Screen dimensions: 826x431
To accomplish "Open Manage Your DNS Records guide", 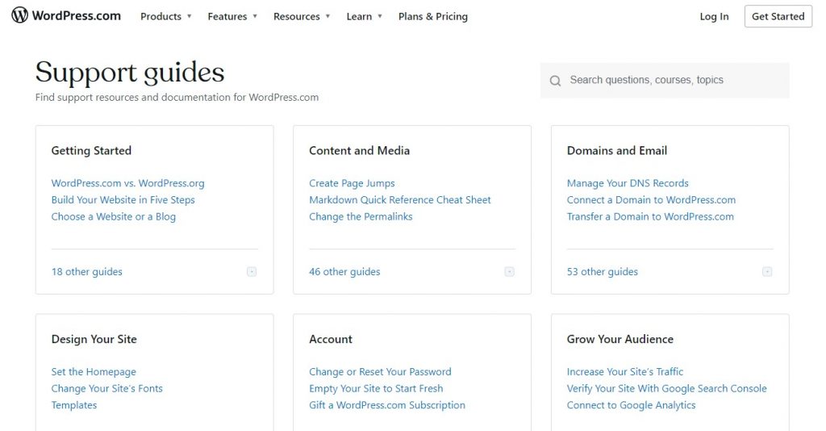I will pyautogui.click(x=628, y=183).
